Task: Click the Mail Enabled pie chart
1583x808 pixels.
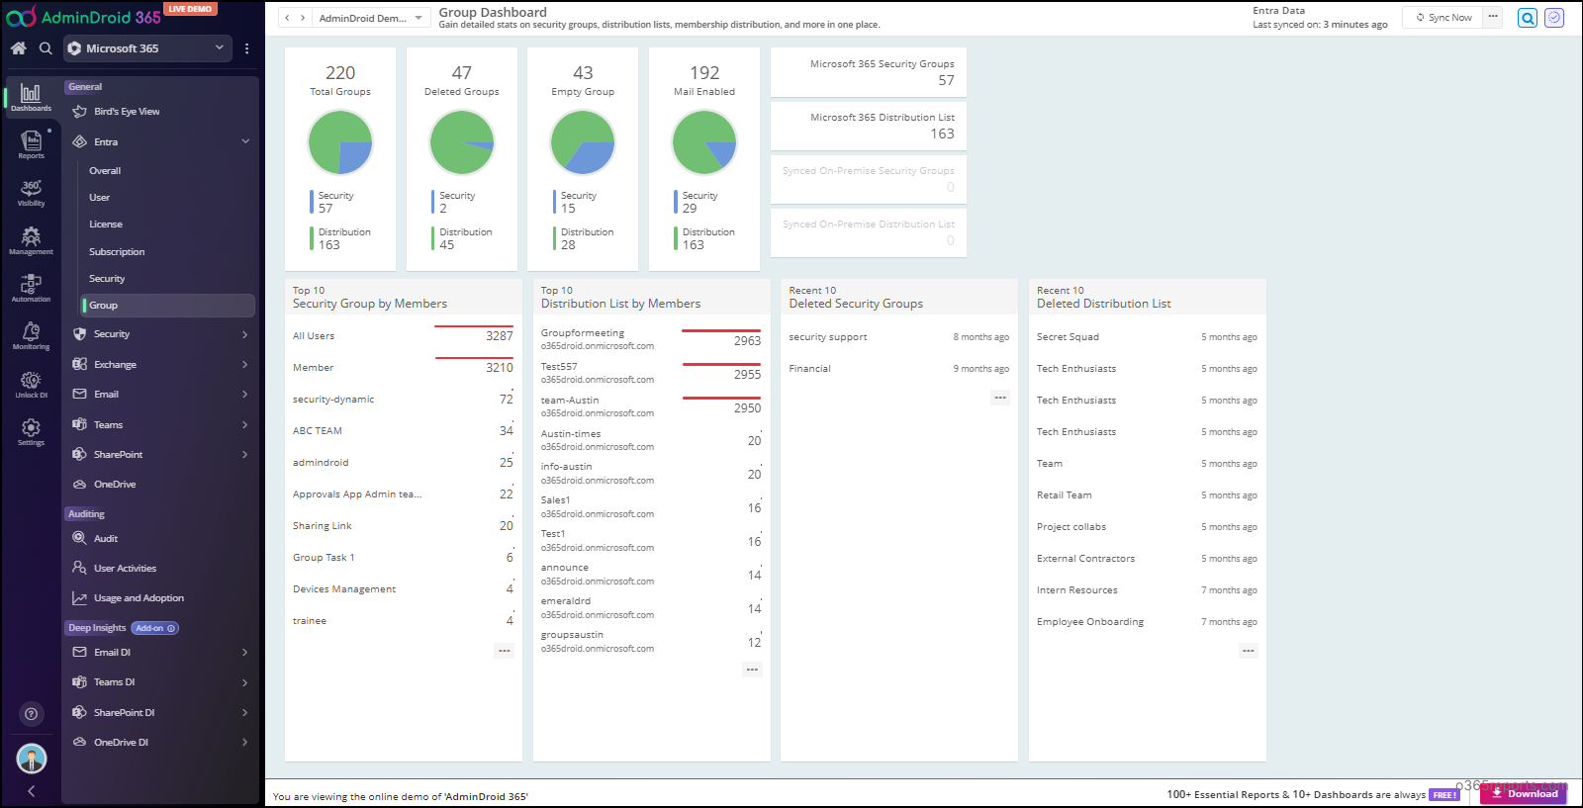Action: pos(704,142)
